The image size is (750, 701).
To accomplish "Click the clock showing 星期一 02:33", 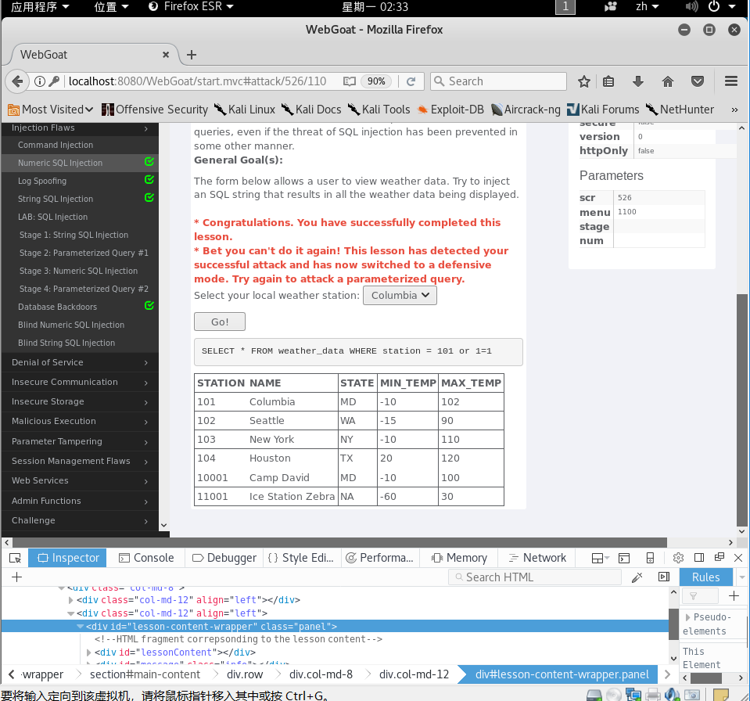I will [375, 7].
